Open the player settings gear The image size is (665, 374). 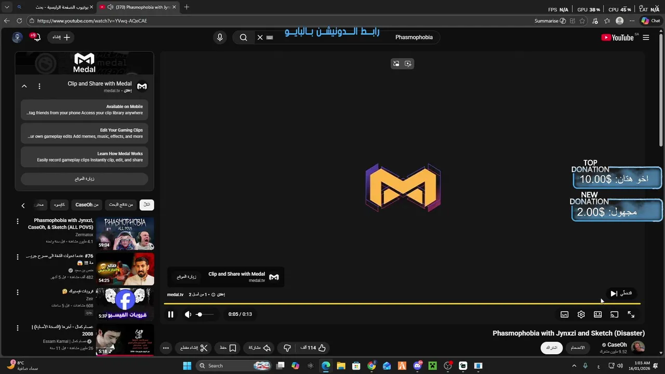click(x=581, y=314)
